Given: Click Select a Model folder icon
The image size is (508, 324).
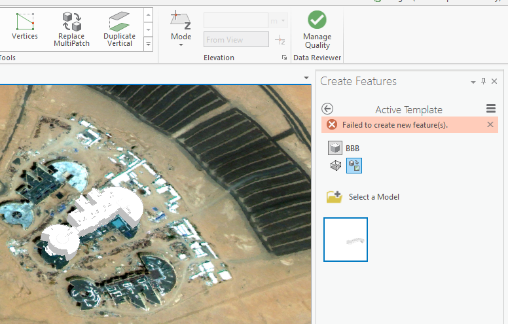Looking at the screenshot, I should 335,197.
